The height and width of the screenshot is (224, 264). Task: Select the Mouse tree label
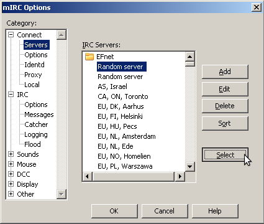tap(27, 164)
